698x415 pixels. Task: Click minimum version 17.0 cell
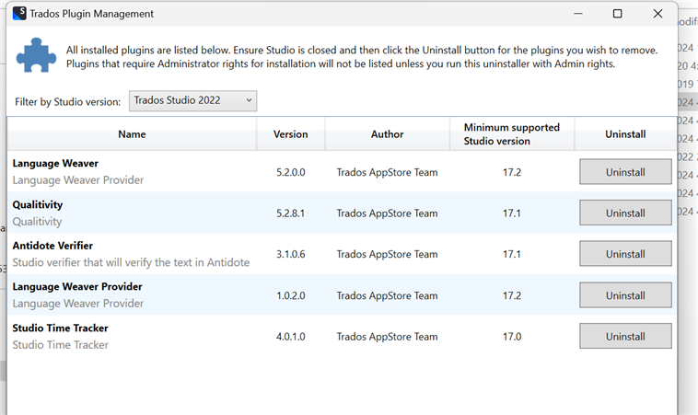(512, 336)
